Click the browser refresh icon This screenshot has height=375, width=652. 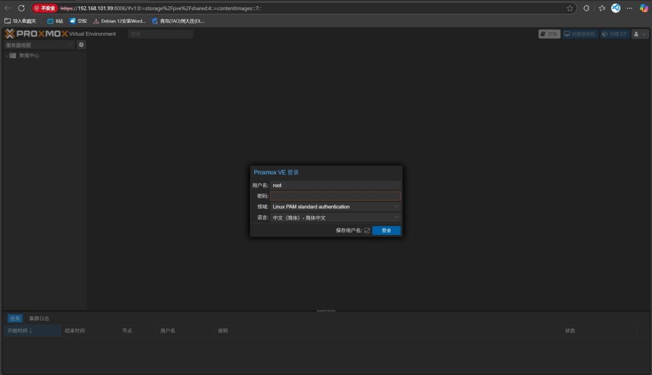[x=21, y=8]
